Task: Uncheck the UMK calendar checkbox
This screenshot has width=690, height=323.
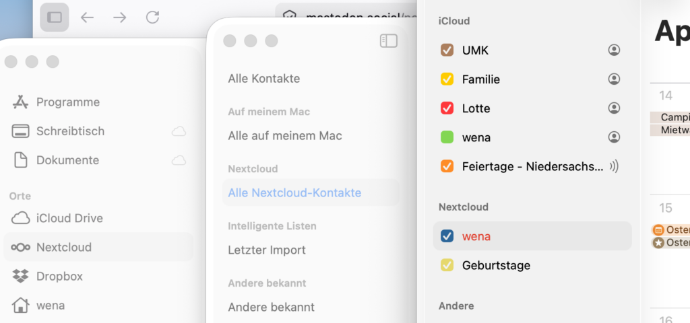Action: pos(446,50)
